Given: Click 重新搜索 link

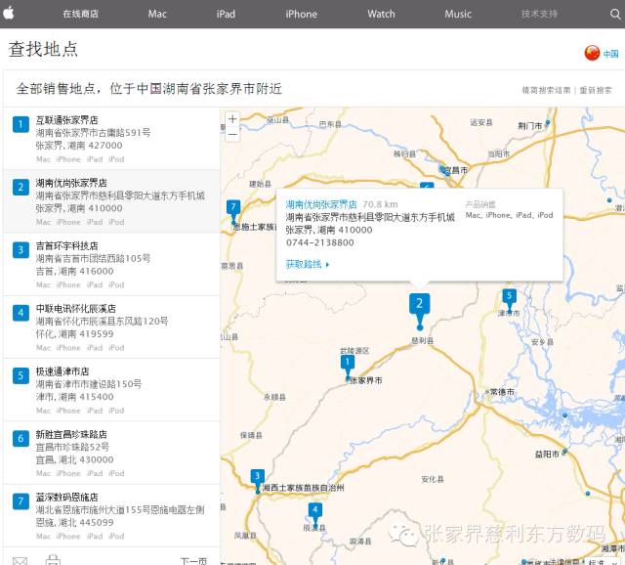Looking at the screenshot, I should pyautogui.click(x=596, y=90).
